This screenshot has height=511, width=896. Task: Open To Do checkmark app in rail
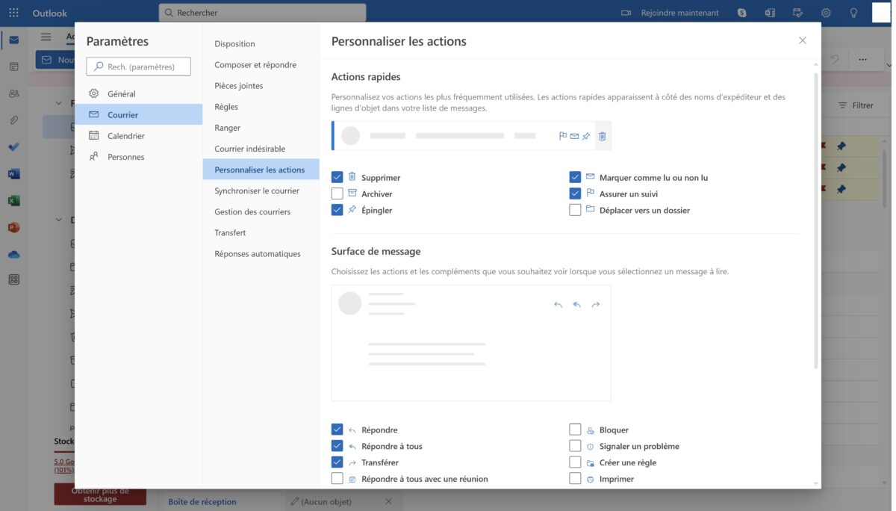13,147
